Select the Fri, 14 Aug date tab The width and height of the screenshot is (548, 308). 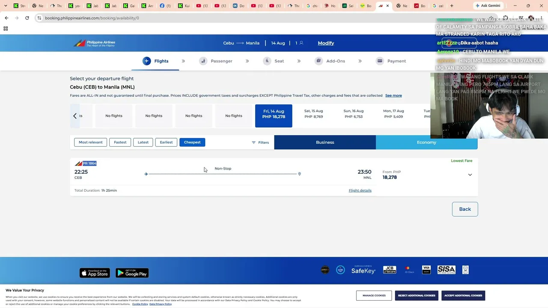[x=274, y=116]
